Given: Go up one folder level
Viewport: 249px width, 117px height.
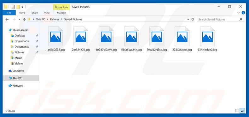Looking at the screenshot, I should 24,19.
